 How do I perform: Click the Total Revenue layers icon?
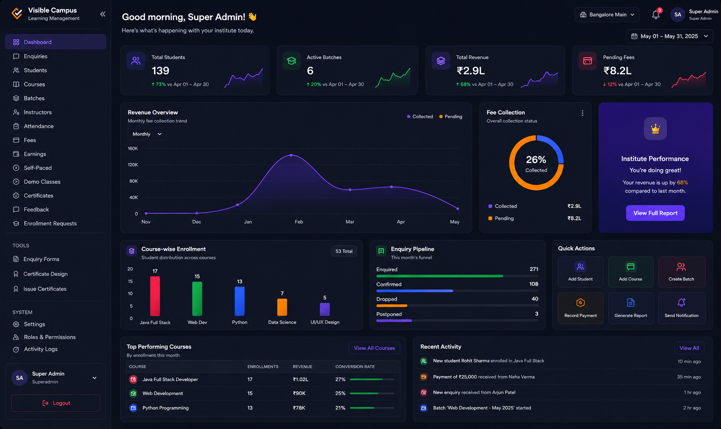441,61
